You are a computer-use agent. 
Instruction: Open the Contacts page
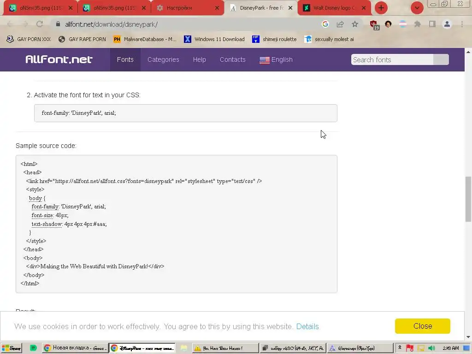(233, 59)
